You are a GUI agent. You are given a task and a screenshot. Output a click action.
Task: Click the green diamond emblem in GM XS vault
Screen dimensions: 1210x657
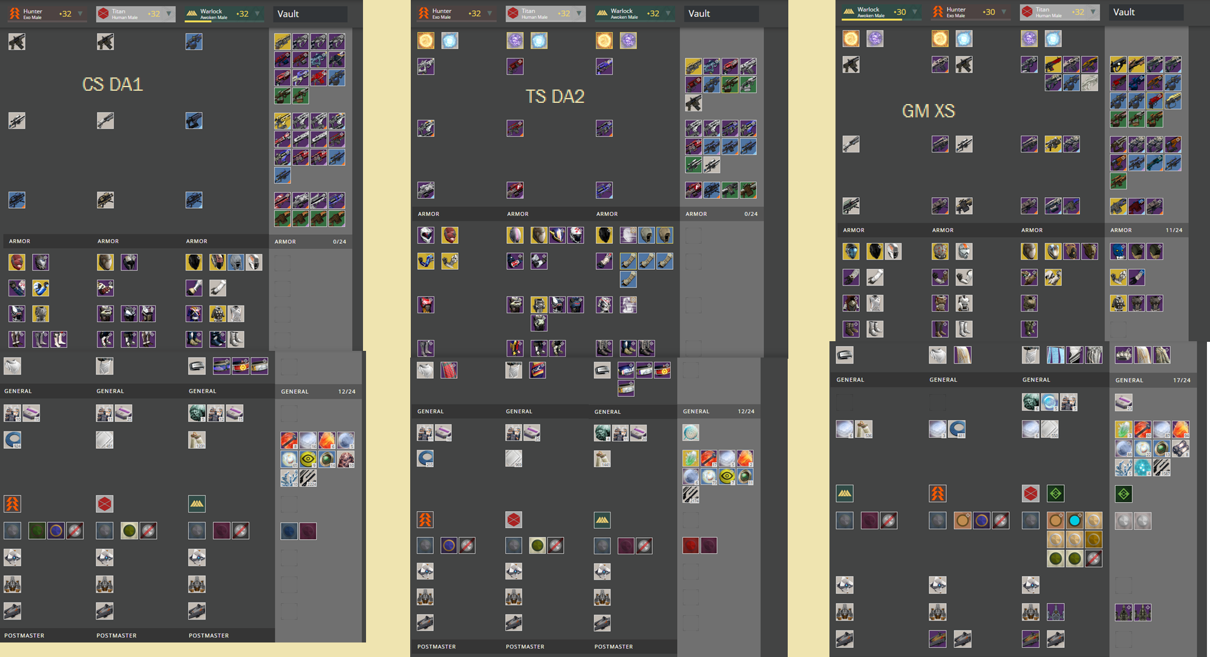point(1123,494)
